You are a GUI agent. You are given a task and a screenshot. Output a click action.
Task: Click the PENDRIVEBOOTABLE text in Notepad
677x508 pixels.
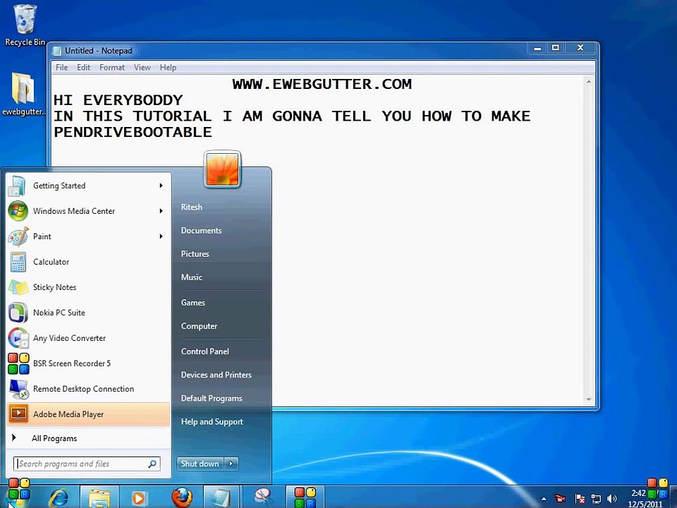pyautogui.click(x=133, y=132)
